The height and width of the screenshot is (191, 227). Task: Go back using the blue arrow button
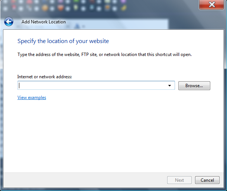click(9, 22)
